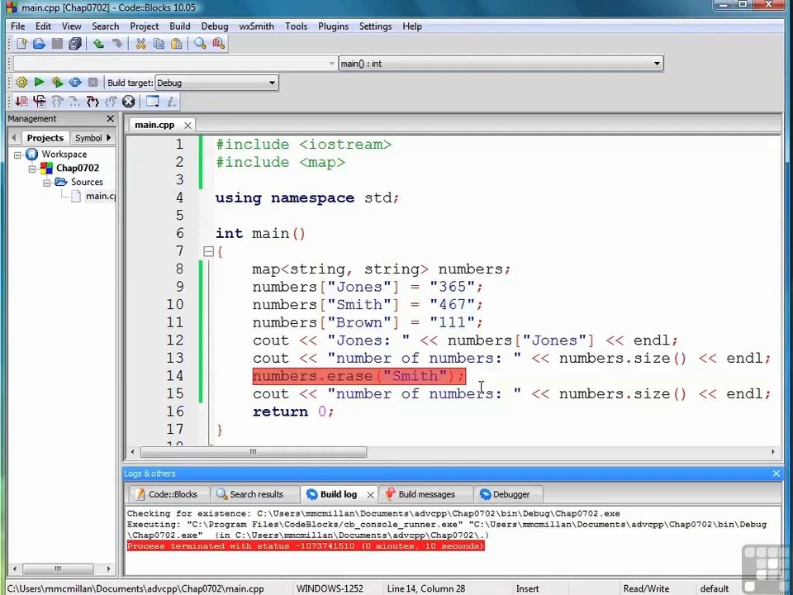Open the Debugging windows icon menu
793x595 pixels.
(153, 102)
